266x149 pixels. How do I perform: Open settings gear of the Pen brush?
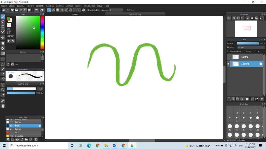coord(40,126)
